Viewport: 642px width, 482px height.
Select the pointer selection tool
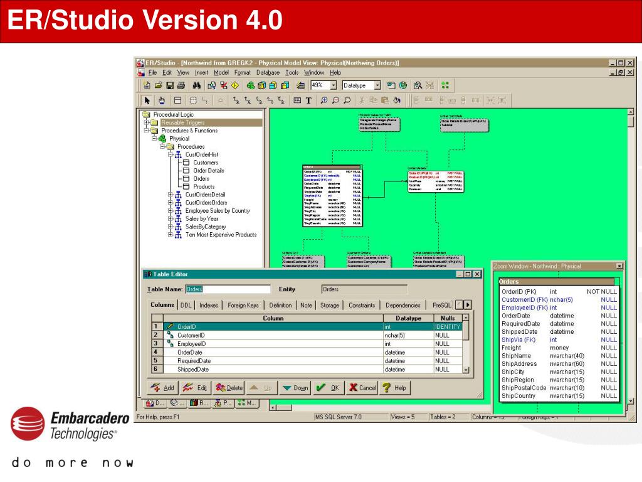[147, 100]
